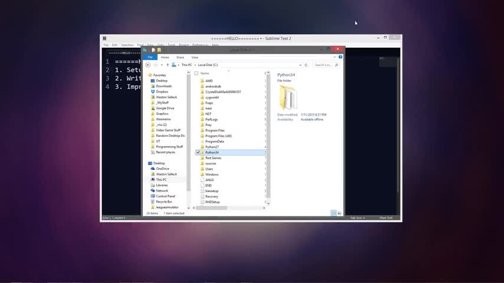
Task: Click the navigation pane vertical scrollbar
Action: click(188, 131)
